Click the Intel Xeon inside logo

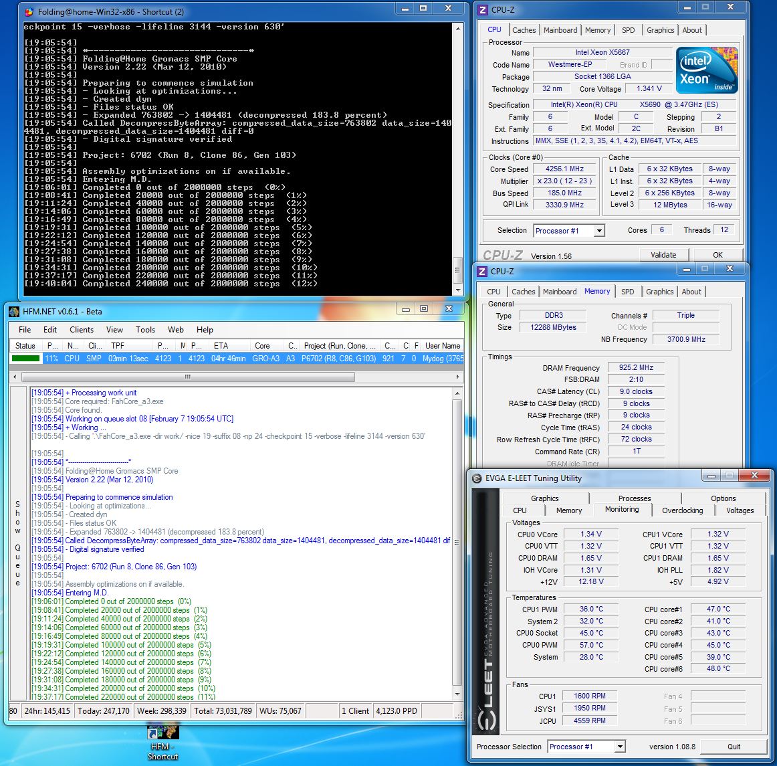[x=707, y=70]
